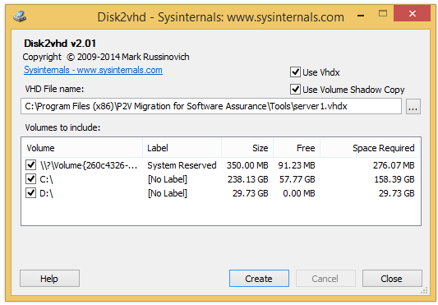Click the Create button
438x305 pixels.
(x=259, y=279)
